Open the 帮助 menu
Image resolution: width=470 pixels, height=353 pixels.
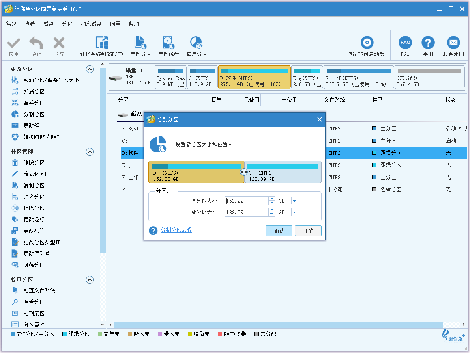(x=134, y=24)
